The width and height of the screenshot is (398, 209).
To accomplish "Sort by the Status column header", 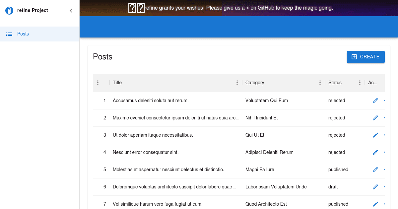I will coord(335,83).
